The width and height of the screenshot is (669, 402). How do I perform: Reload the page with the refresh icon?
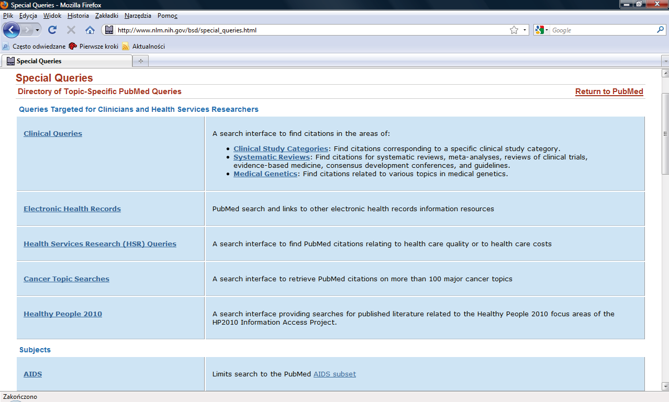tap(52, 30)
